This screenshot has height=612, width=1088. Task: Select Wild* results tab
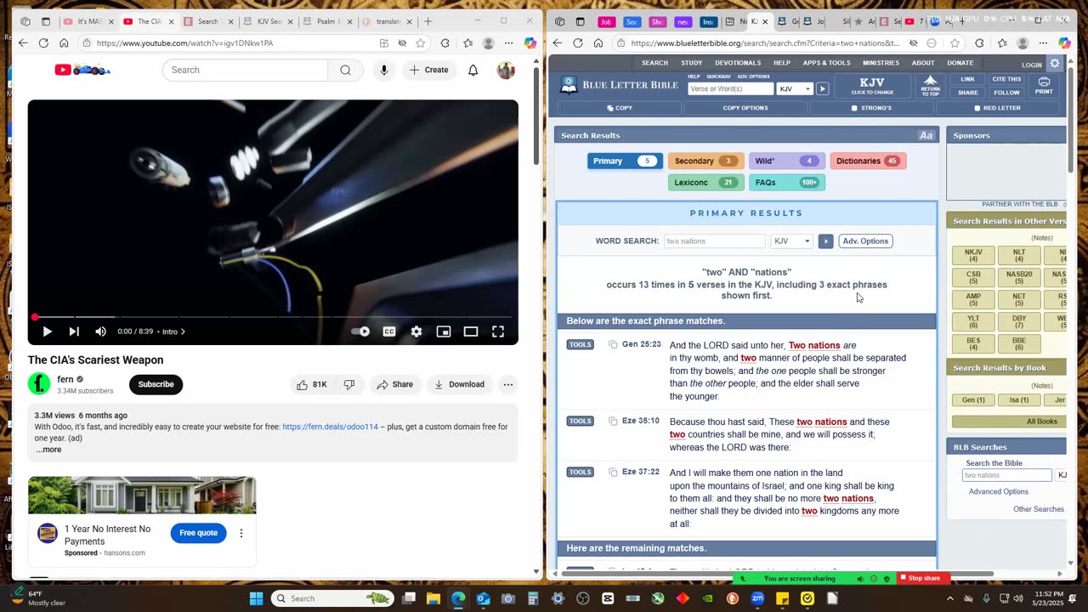tap(787, 161)
